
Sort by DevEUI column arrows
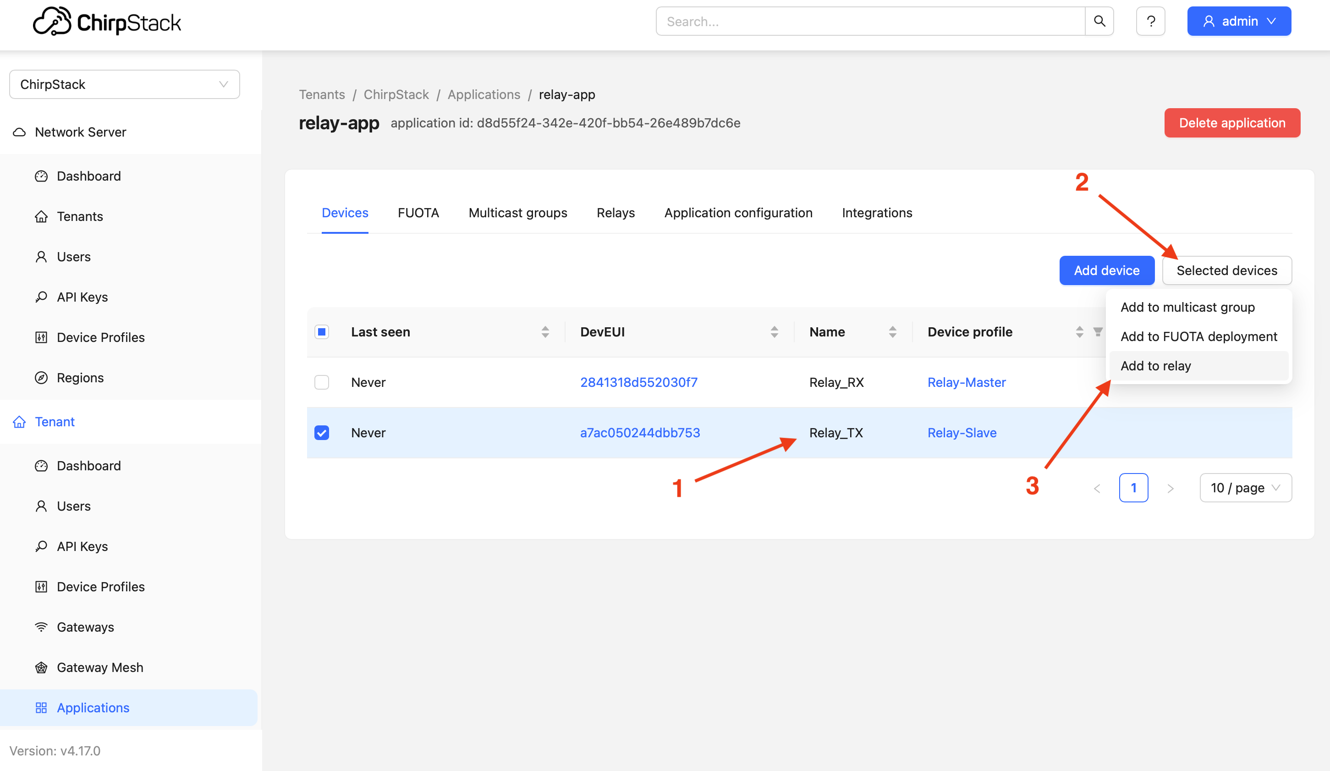(774, 331)
